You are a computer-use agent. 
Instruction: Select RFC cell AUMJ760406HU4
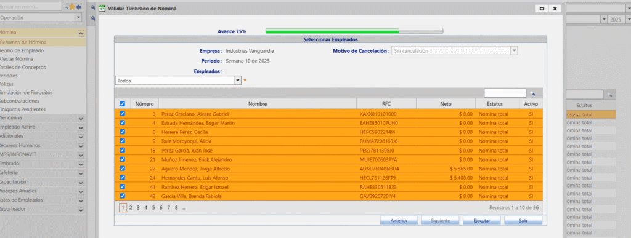tap(379, 169)
